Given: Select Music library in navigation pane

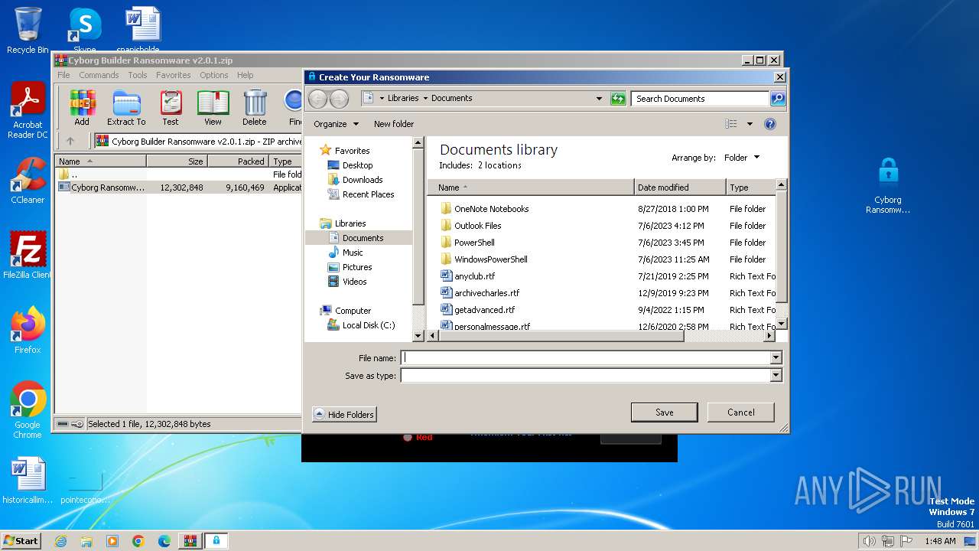Looking at the screenshot, I should tap(353, 253).
